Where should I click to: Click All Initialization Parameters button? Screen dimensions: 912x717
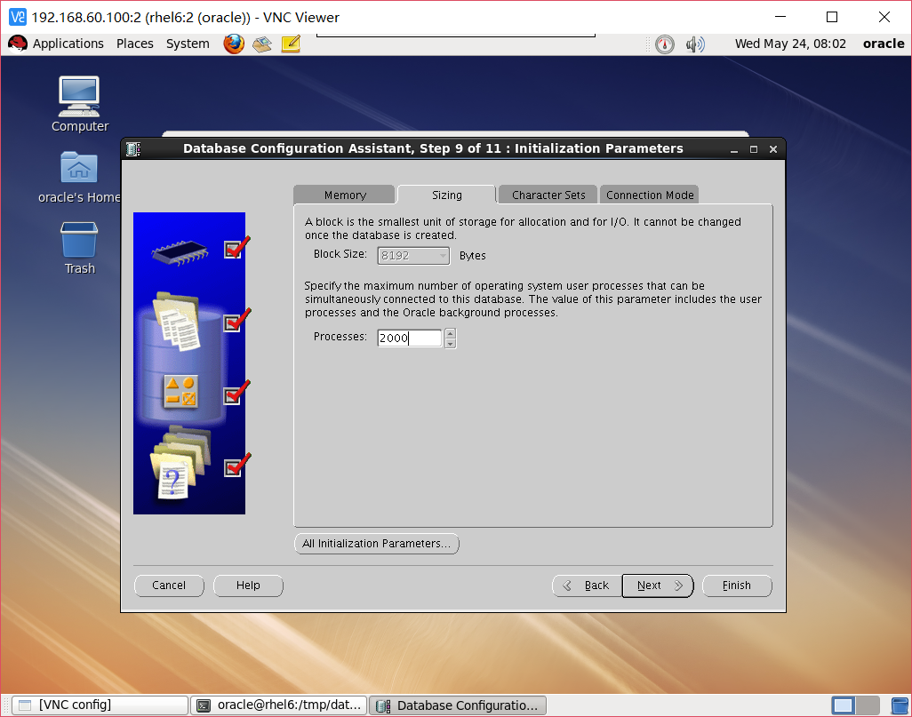click(376, 543)
